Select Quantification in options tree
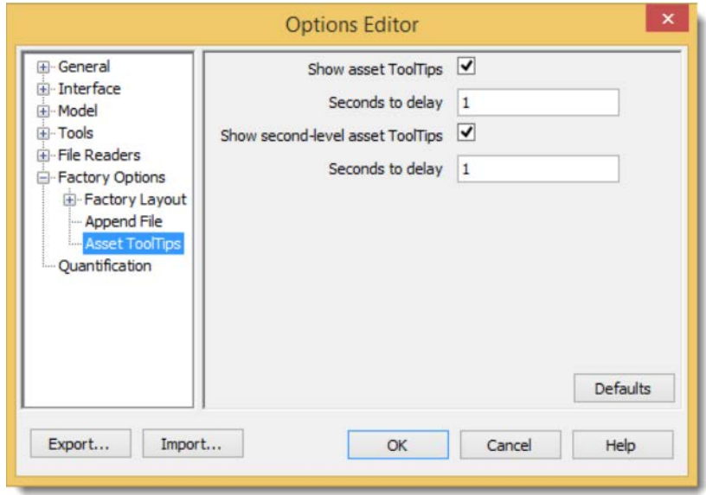The width and height of the screenshot is (706, 495). click(105, 266)
